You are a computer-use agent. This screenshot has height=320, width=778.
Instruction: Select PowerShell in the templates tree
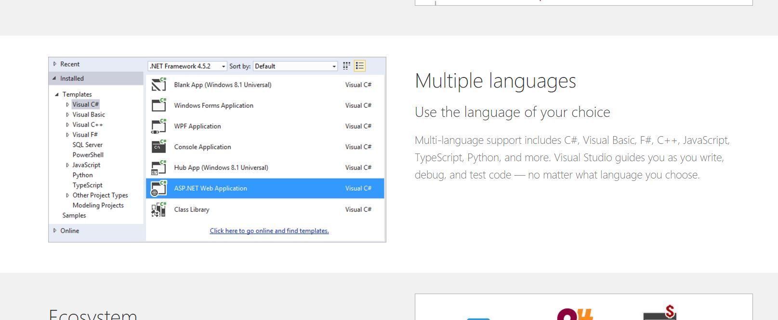click(x=88, y=155)
